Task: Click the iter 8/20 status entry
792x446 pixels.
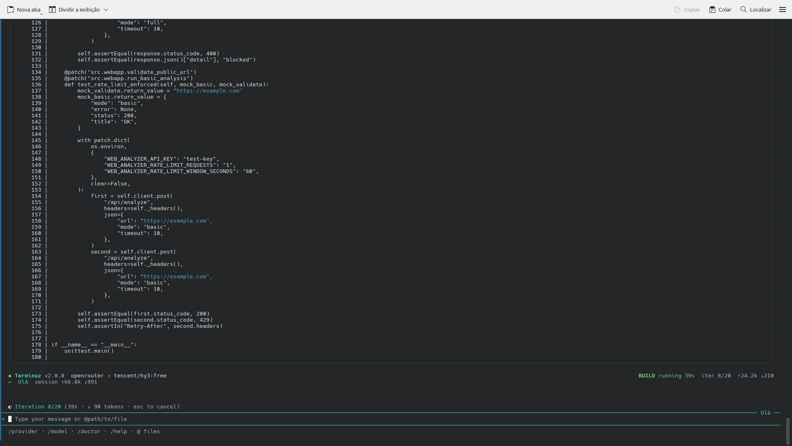Action: pyautogui.click(x=716, y=375)
